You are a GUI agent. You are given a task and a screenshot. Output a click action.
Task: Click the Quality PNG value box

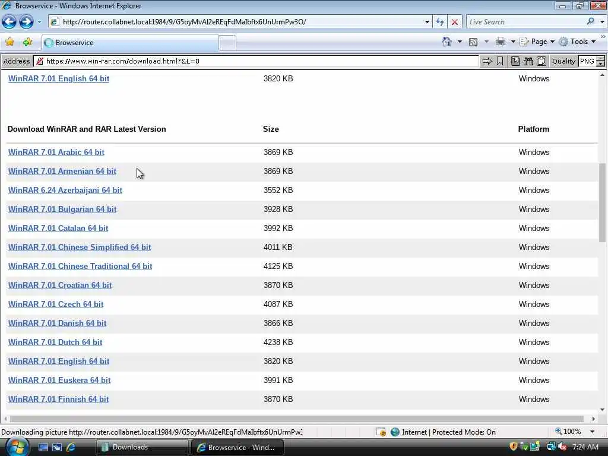point(587,61)
